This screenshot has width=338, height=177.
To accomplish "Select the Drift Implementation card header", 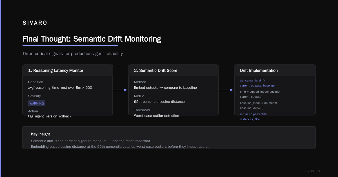I will click(275, 71).
